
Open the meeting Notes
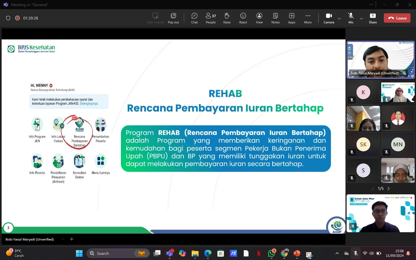tap(276, 18)
